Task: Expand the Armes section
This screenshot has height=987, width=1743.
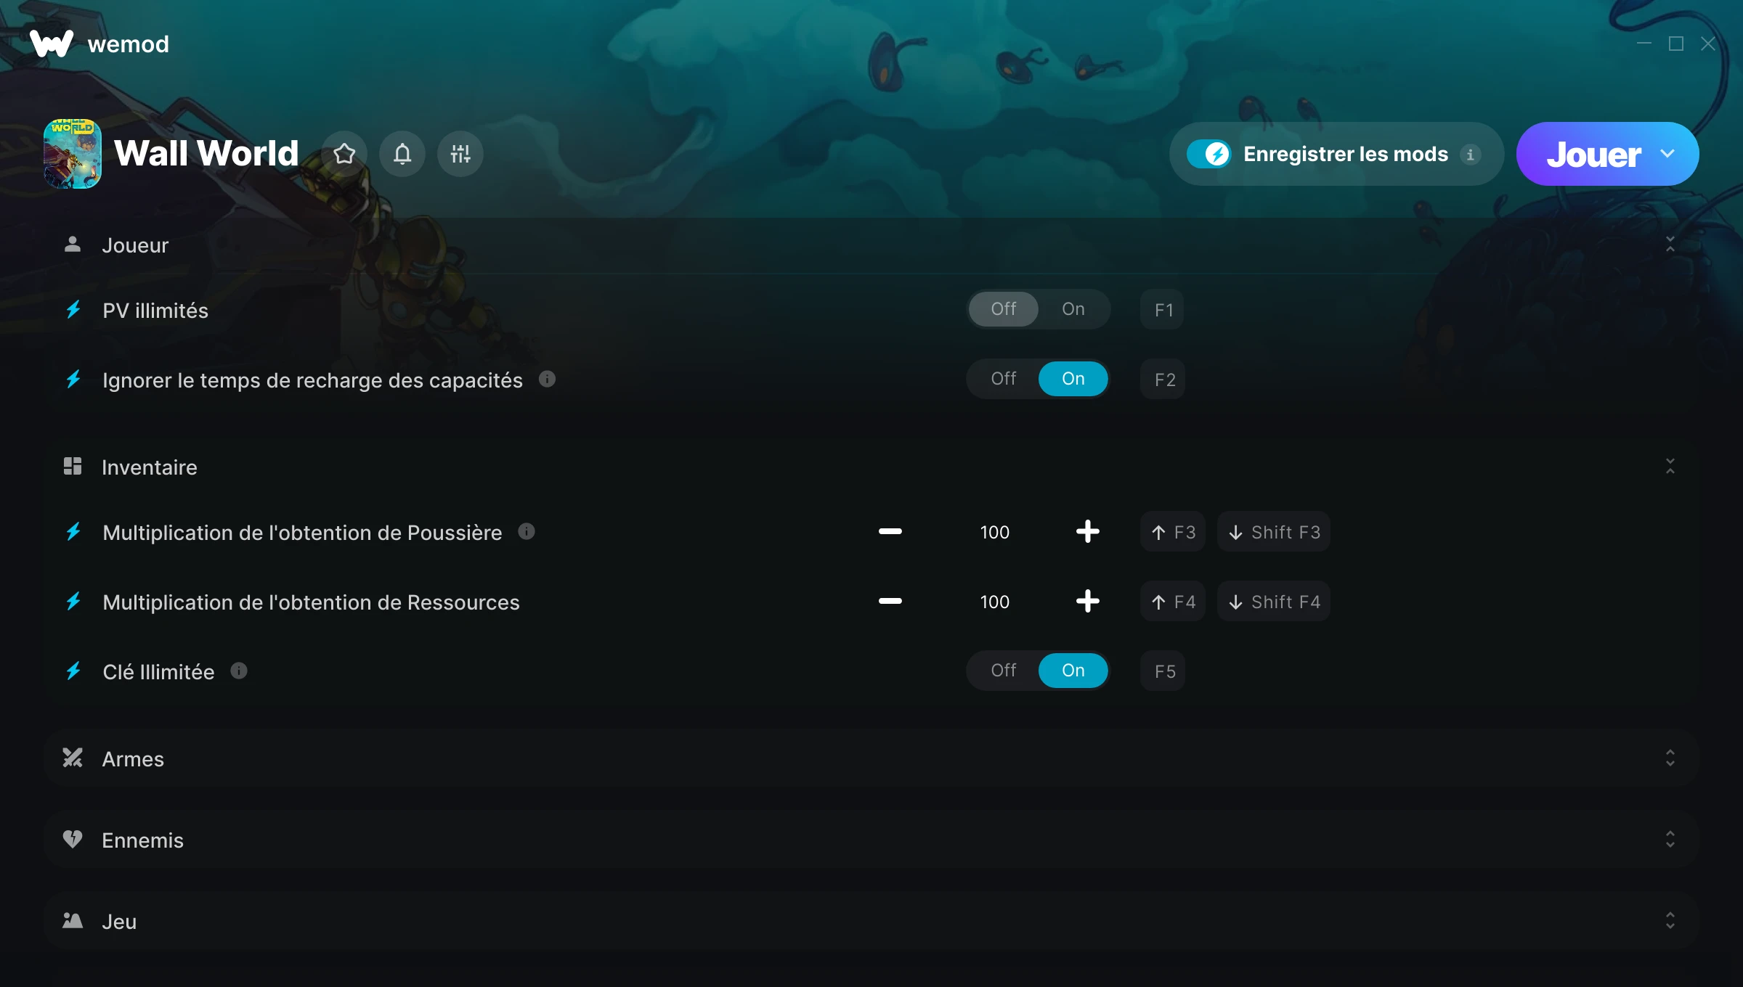Action: click(1670, 758)
